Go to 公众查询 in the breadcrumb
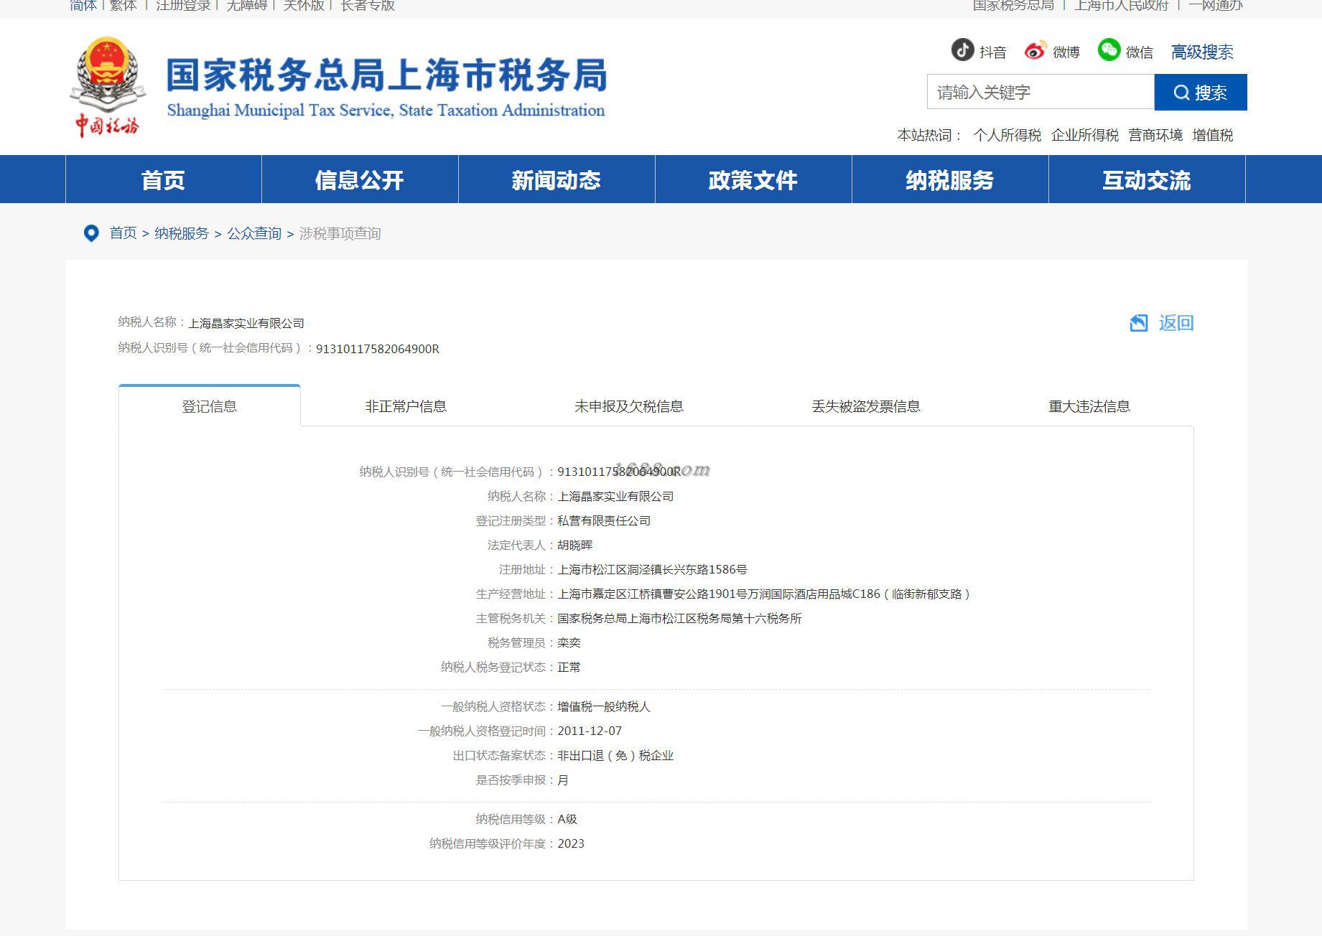Viewport: 1322px width, 936px height. (x=254, y=233)
